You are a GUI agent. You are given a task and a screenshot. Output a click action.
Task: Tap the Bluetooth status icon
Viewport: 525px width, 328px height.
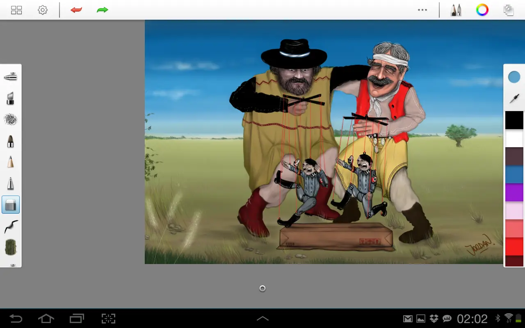(498, 319)
